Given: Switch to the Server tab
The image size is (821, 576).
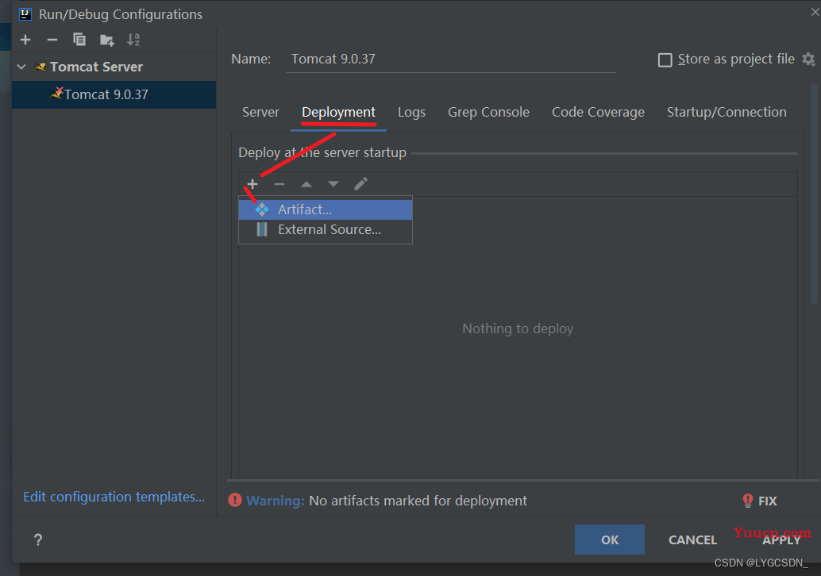Looking at the screenshot, I should [260, 112].
